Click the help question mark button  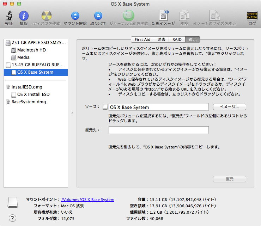click(12, 218)
